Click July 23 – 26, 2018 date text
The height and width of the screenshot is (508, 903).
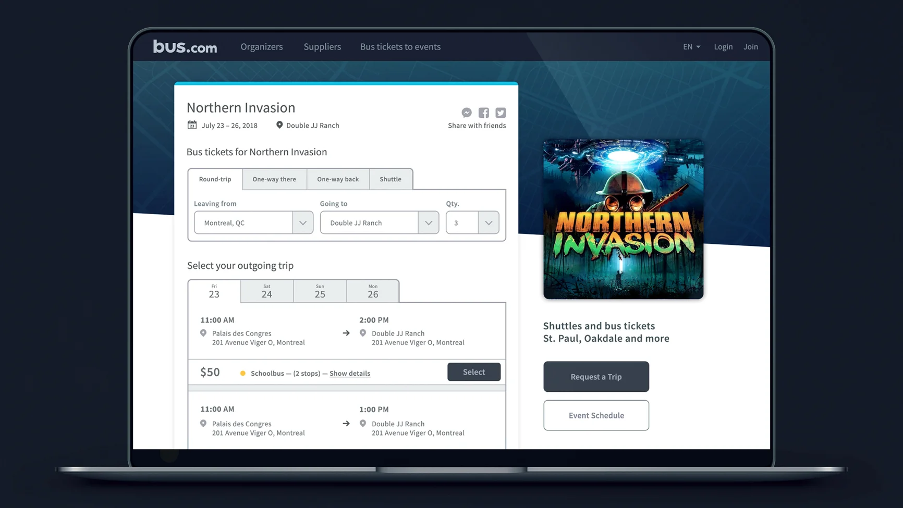coord(229,126)
